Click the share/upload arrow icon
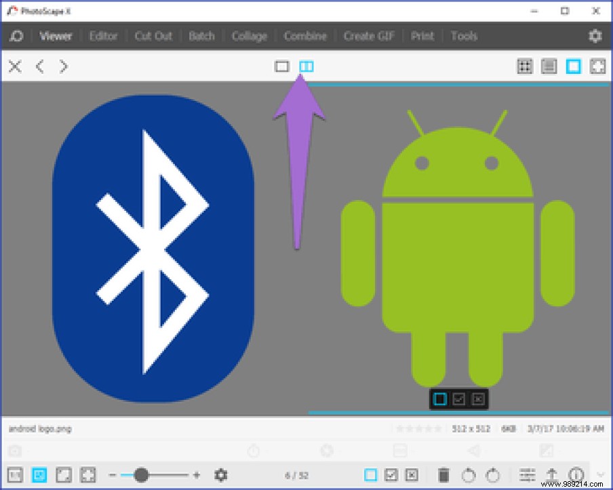Viewport: 613px width, 490px height. coord(552,475)
